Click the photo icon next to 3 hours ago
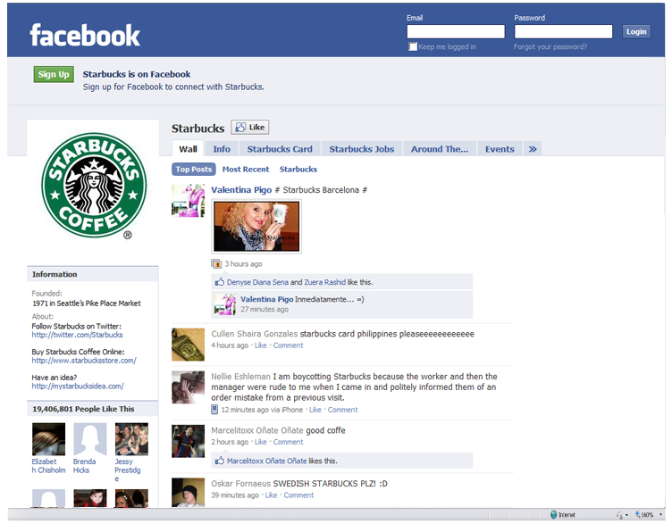 pyautogui.click(x=216, y=263)
